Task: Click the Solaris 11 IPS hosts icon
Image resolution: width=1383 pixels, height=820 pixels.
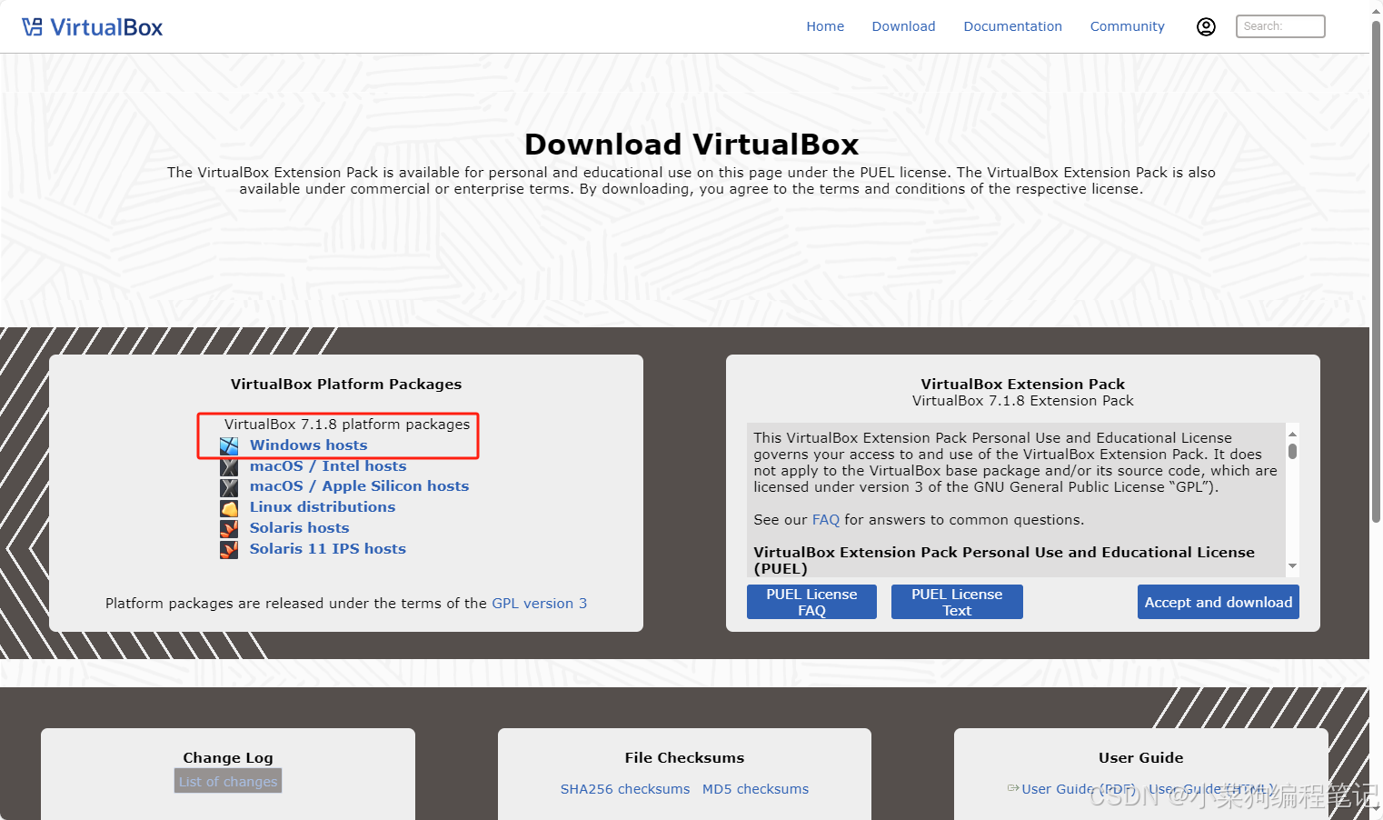Action: click(x=229, y=549)
